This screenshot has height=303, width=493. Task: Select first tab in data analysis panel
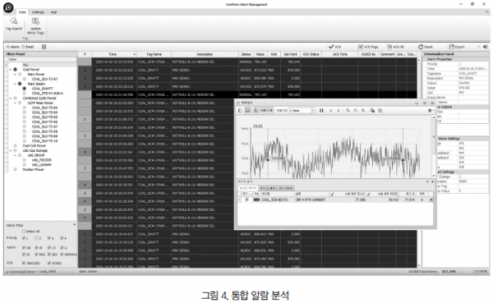click(x=248, y=188)
